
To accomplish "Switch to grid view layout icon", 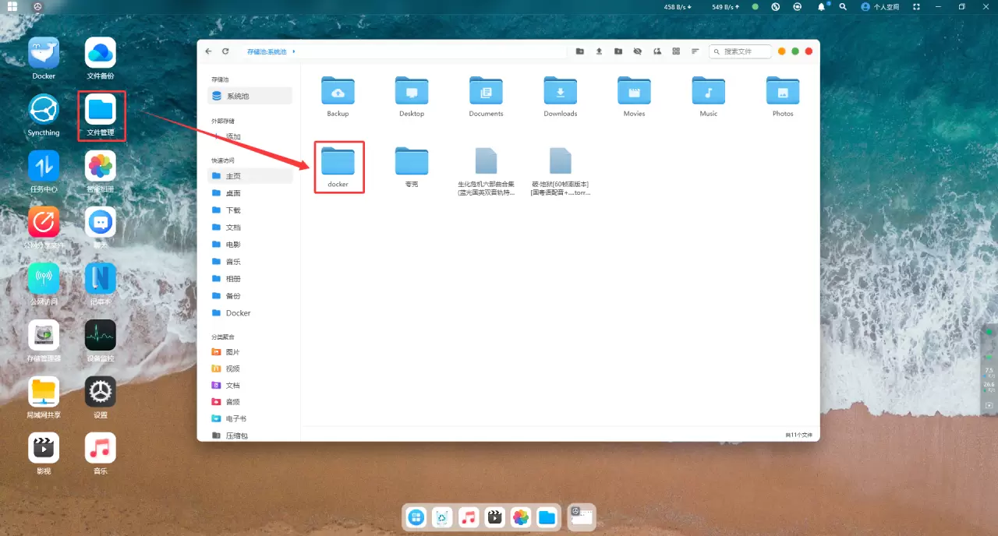I will click(x=676, y=51).
